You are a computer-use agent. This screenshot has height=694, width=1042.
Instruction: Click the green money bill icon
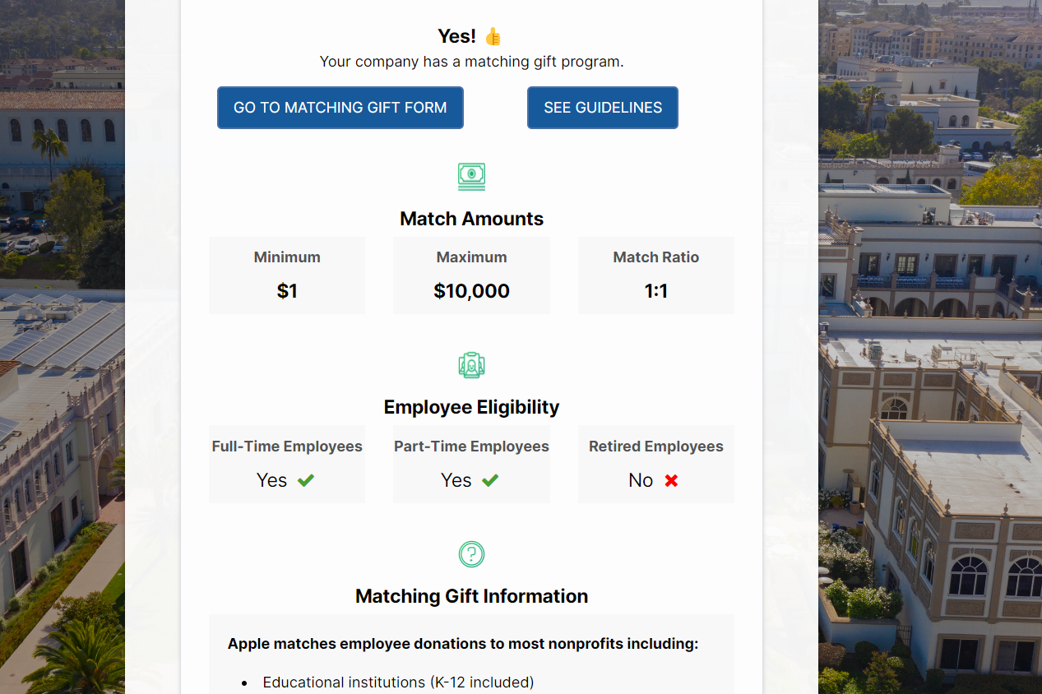[x=471, y=177]
